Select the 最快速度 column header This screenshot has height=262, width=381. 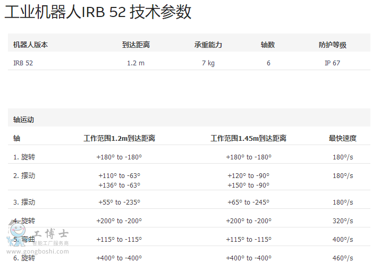tap(343, 138)
